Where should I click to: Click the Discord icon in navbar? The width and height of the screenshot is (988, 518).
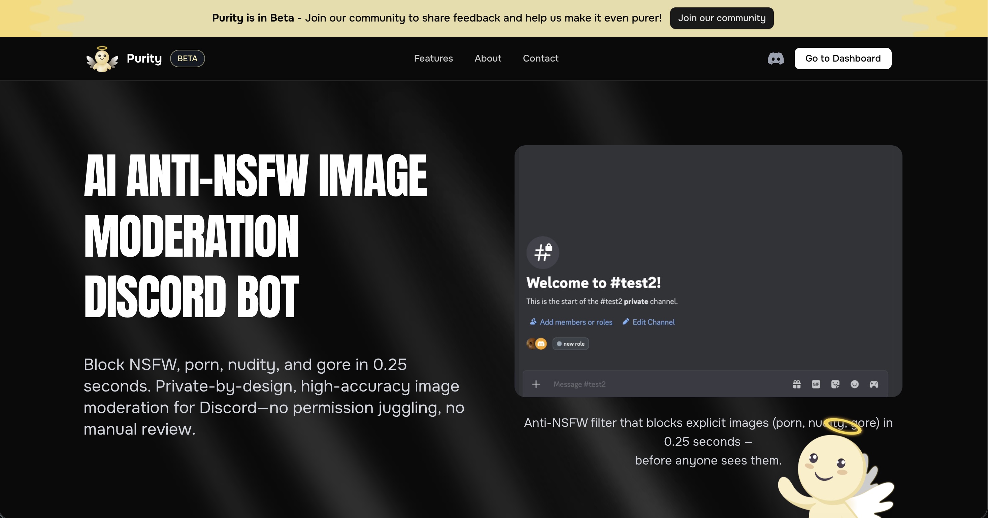[776, 59]
